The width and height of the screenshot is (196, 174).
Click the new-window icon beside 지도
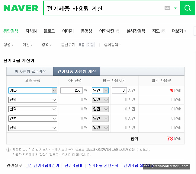[x=163, y=31]
